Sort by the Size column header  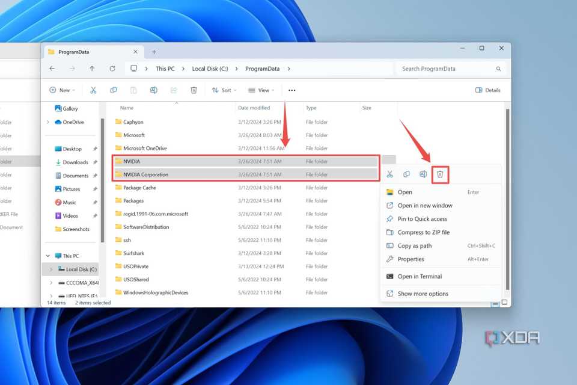367,108
